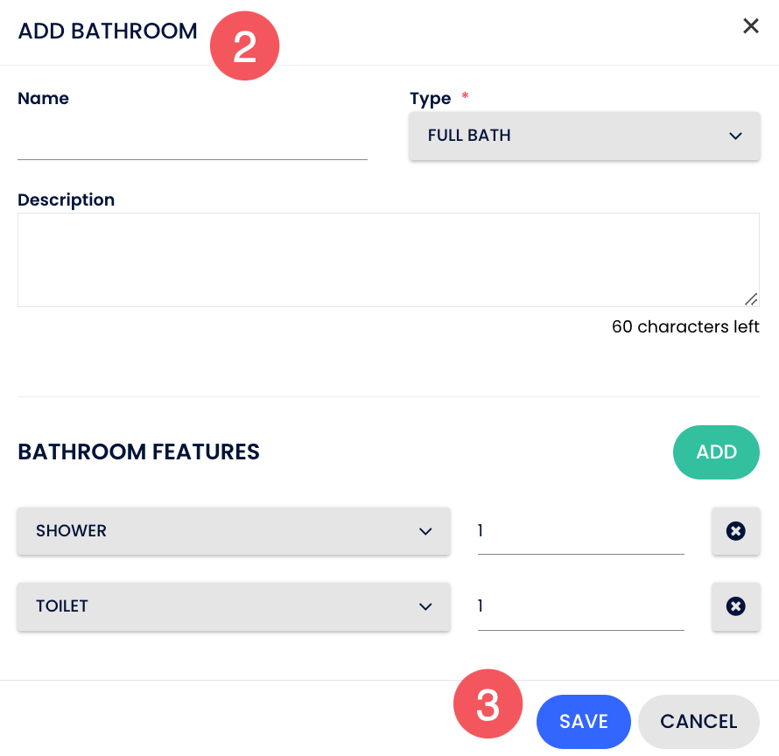Edit the Toilet quantity field
This screenshot has height=756, width=779.
click(580, 607)
